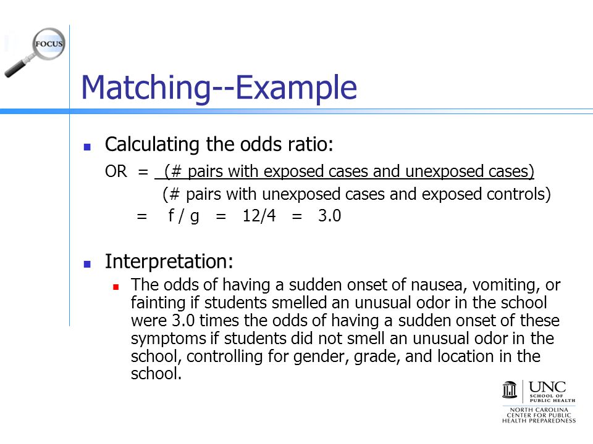Click the UNC School of Public Health wordmark
The width and height of the screenshot is (593, 444).
coord(552,392)
